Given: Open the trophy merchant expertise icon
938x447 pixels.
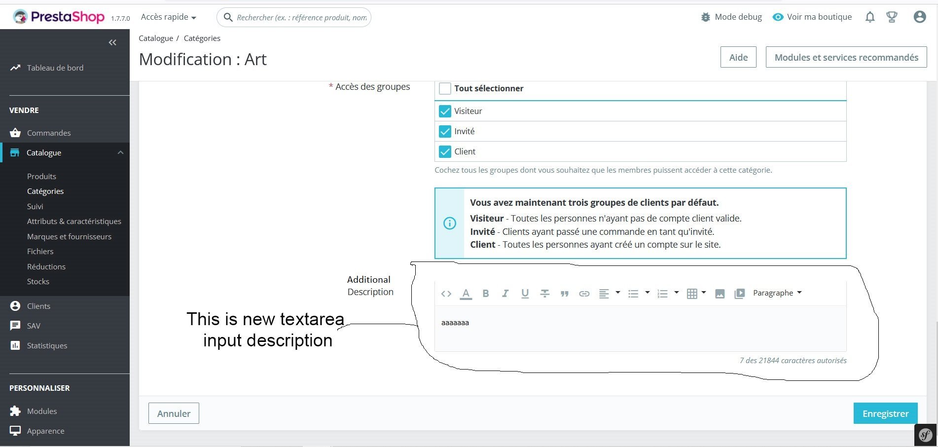Looking at the screenshot, I should 892,17.
